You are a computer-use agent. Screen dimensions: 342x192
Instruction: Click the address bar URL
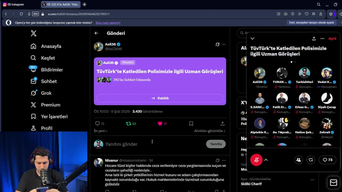(x=79, y=14)
